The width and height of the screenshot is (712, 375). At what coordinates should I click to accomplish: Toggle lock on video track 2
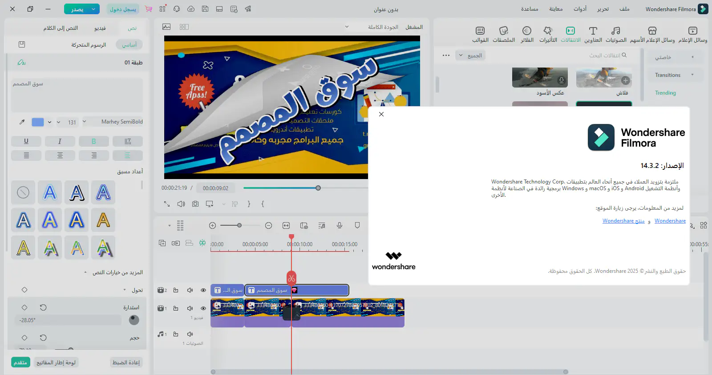pyautogui.click(x=176, y=290)
